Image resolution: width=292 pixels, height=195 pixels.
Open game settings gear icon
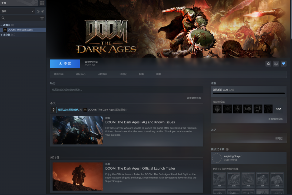coord(268,64)
